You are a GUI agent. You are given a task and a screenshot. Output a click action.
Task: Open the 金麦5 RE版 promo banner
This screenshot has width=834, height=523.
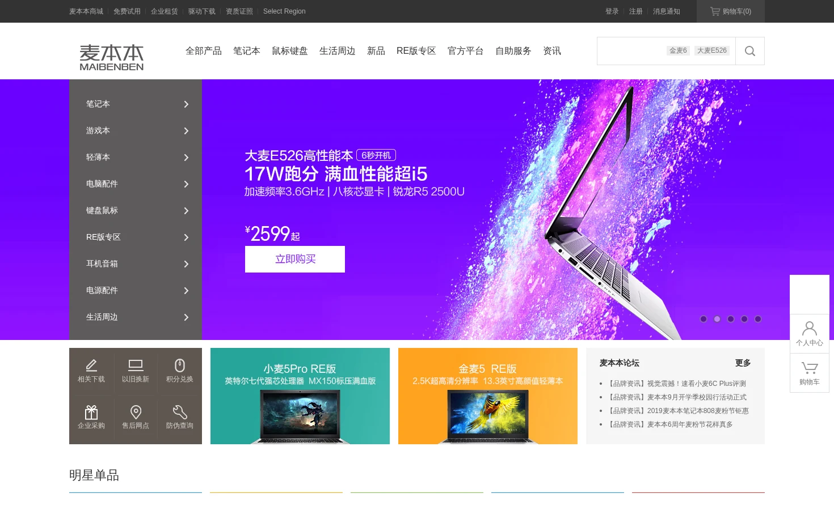[488, 396]
